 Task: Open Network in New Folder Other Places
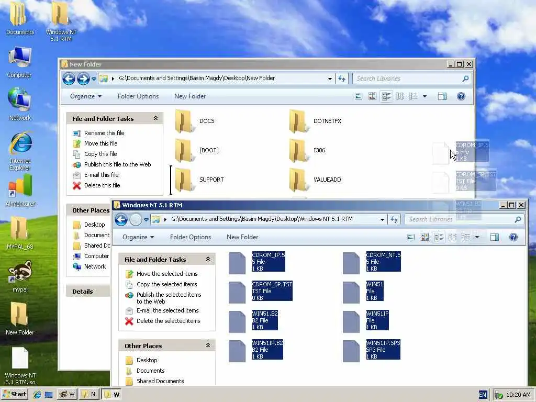(x=95, y=266)
